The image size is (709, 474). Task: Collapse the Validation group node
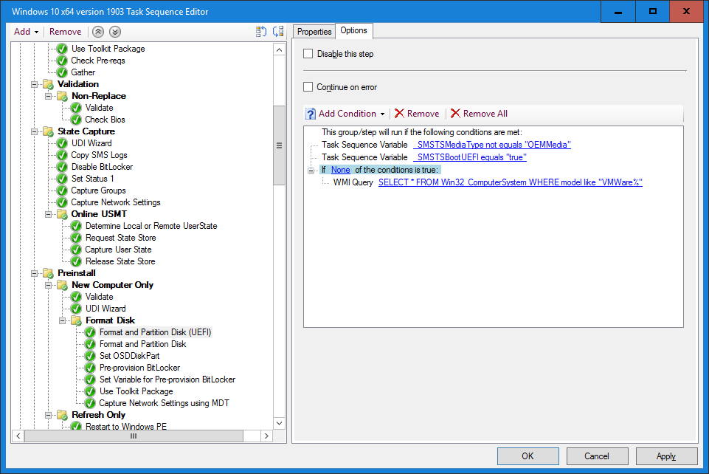pyautogui.click(x=34, y=84)
